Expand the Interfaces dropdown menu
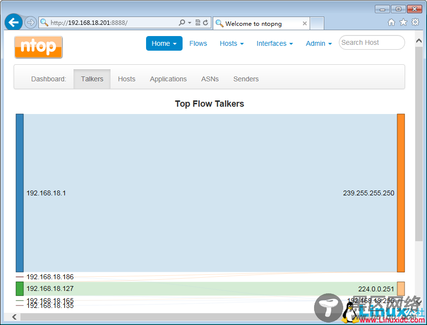Screen dimensions: 427x325 275,43
